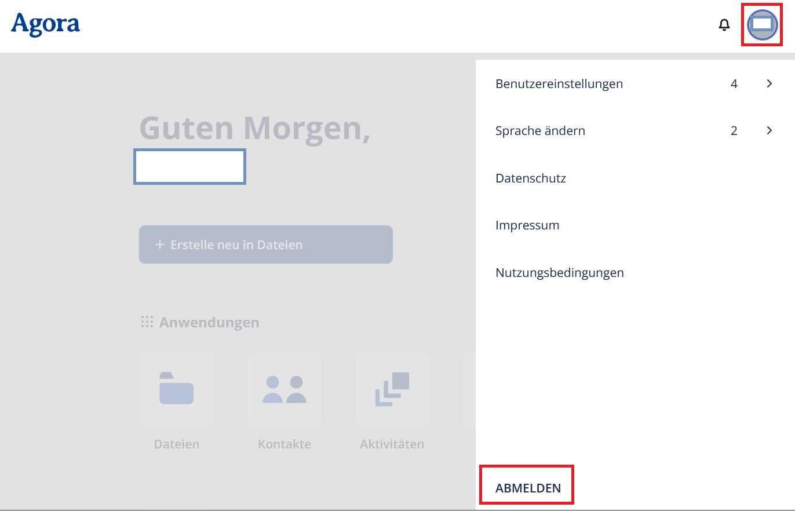Viewport: 795px width, 511px height.
Task: Click the Agora logo
Action: click(45, 24)
